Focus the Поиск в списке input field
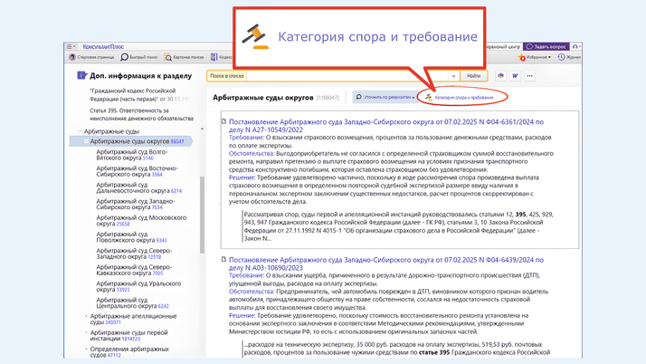The width and height of the screenshot is (646, 364). (347, 76)
